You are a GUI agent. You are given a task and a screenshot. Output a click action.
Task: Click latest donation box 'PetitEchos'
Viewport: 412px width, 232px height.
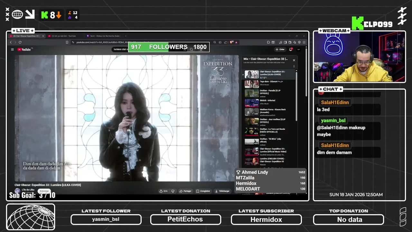[185, 219]
